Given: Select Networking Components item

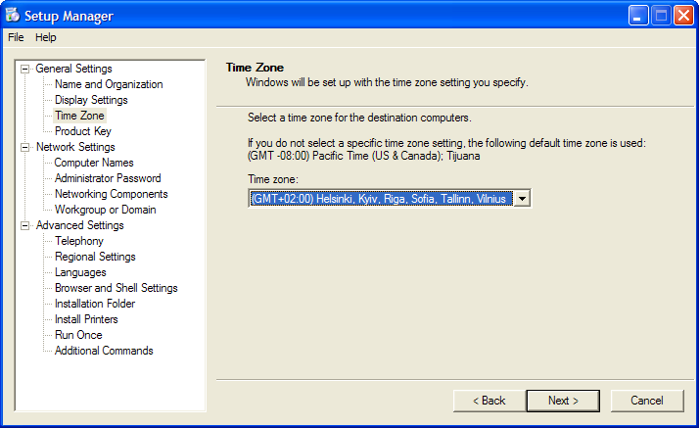Looking at the screenshot, I should (x=111, y=194).
